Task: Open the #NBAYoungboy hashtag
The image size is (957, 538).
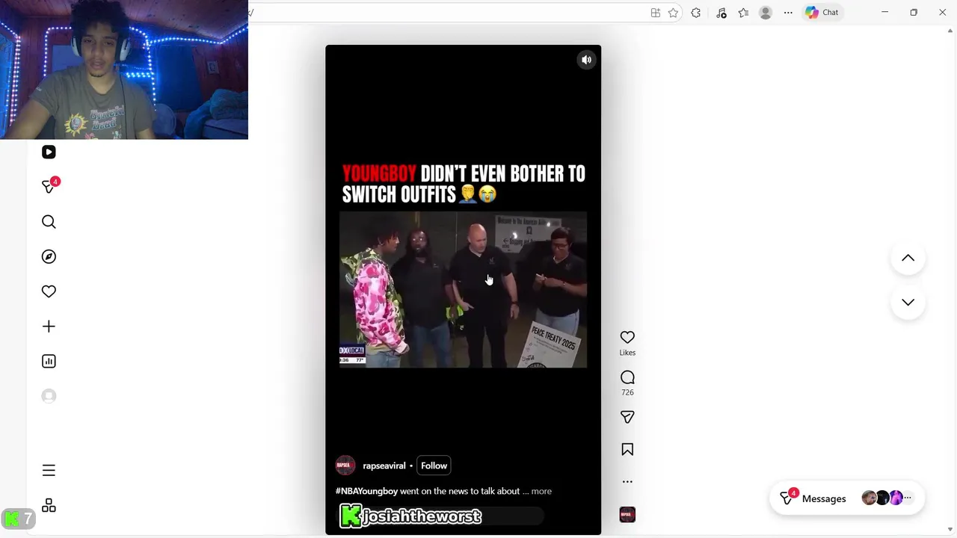Action: pos(366,491)
